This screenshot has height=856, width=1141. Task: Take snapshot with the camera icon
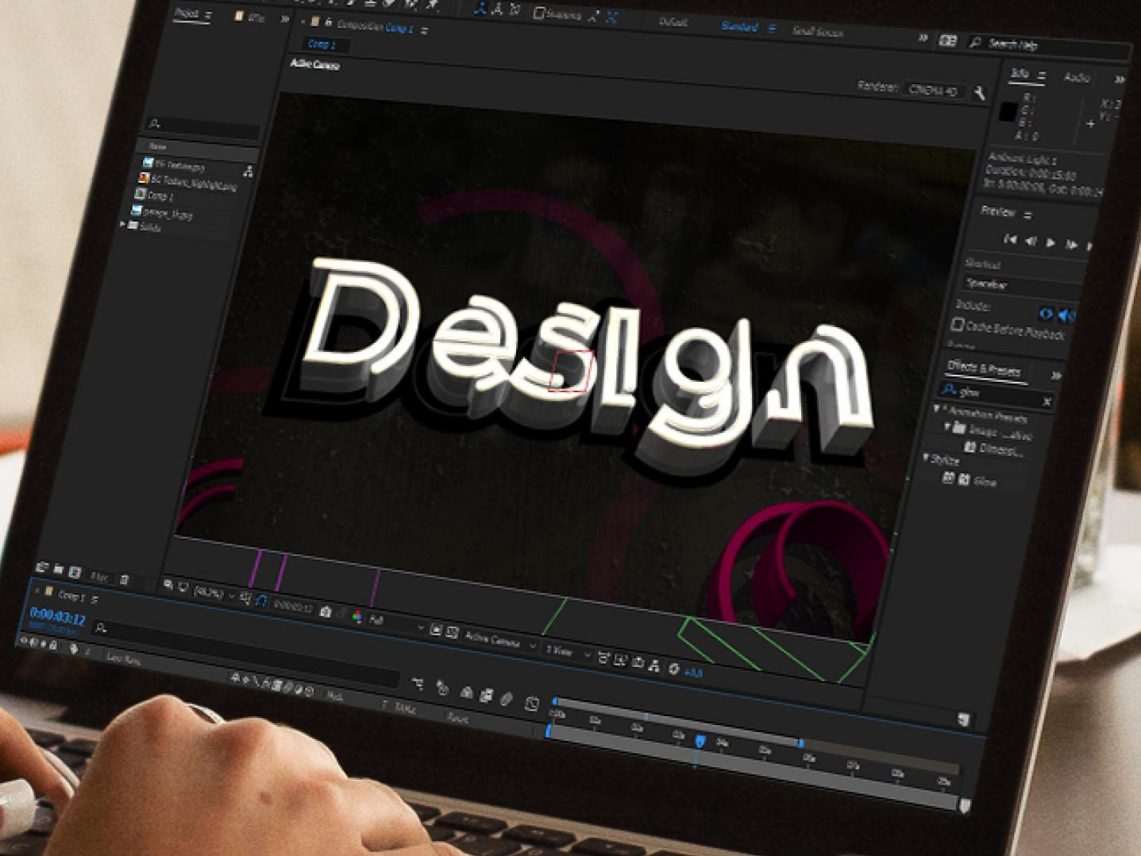326,612
